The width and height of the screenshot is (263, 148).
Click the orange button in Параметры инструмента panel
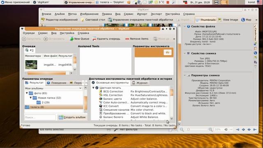pyautogui.click(x=167, y=52)
